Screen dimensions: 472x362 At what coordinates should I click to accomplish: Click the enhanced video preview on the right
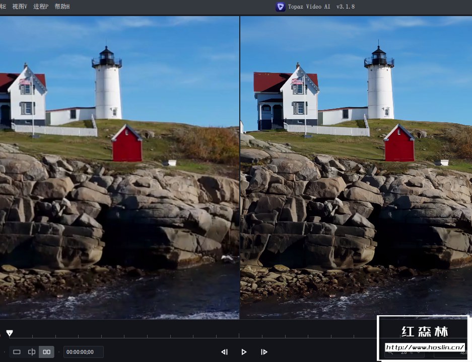(356, 167)
